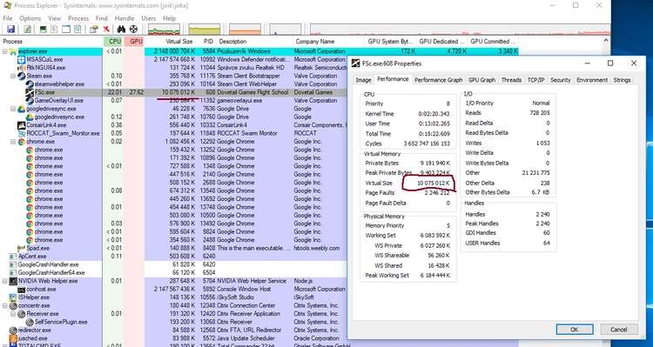Image resolution: width=653 pixels, height=347 pixels.
Task: Click the NVIDIA Web Helper.exe icon
Action: pos(13,281)
